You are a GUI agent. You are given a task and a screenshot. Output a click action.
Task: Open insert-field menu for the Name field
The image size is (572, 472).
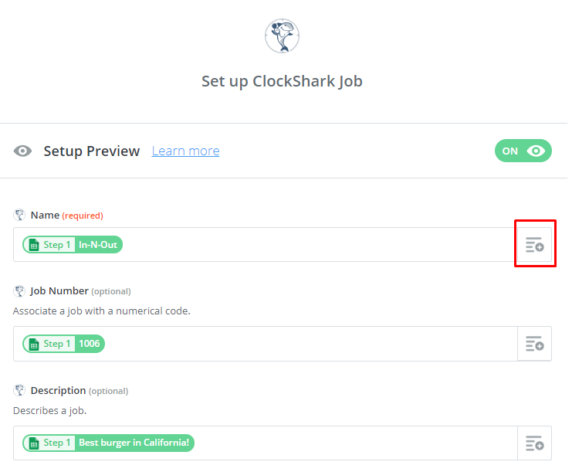pyautogui.click(x=534, y=245)
